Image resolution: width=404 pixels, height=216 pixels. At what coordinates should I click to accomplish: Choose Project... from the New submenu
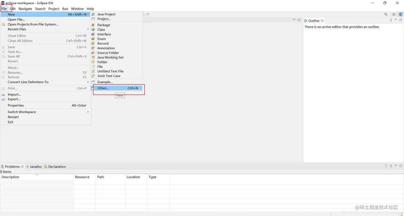116,19
